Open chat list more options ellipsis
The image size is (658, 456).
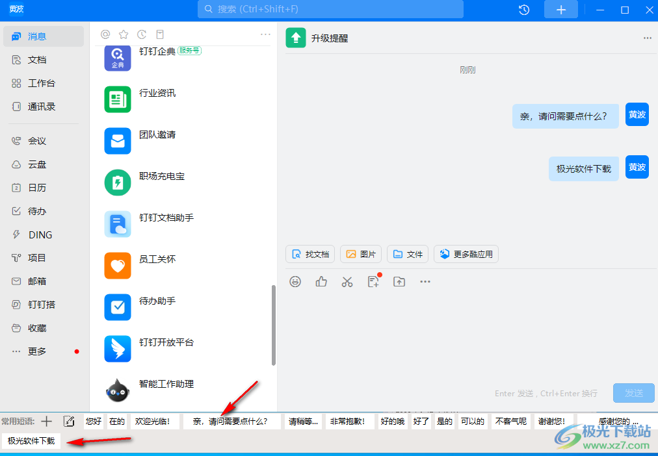point(266,34)
